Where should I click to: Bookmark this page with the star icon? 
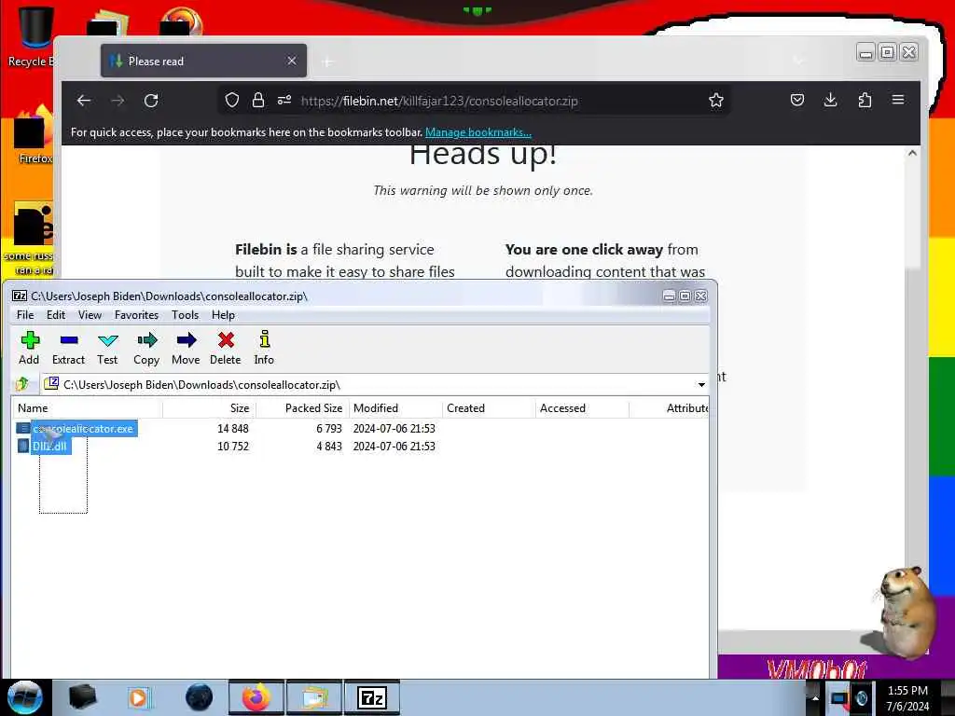(716, 101)
